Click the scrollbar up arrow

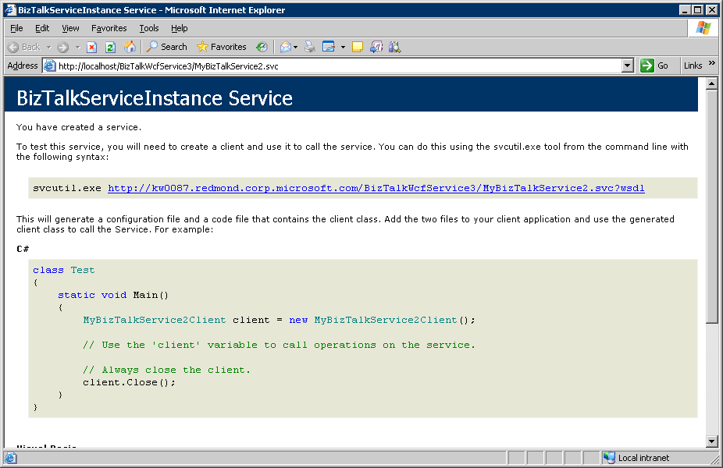click(x=711, y=83)
